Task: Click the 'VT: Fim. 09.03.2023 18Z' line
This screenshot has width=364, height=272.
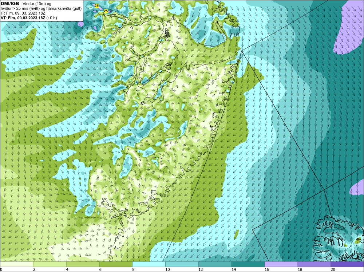Action: pos(29,17)
